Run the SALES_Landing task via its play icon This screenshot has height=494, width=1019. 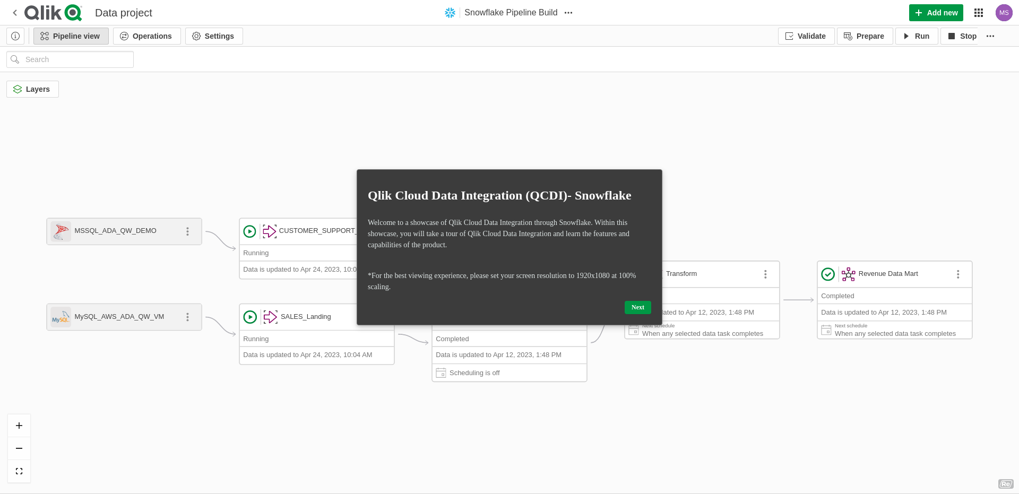pos(250,317)
